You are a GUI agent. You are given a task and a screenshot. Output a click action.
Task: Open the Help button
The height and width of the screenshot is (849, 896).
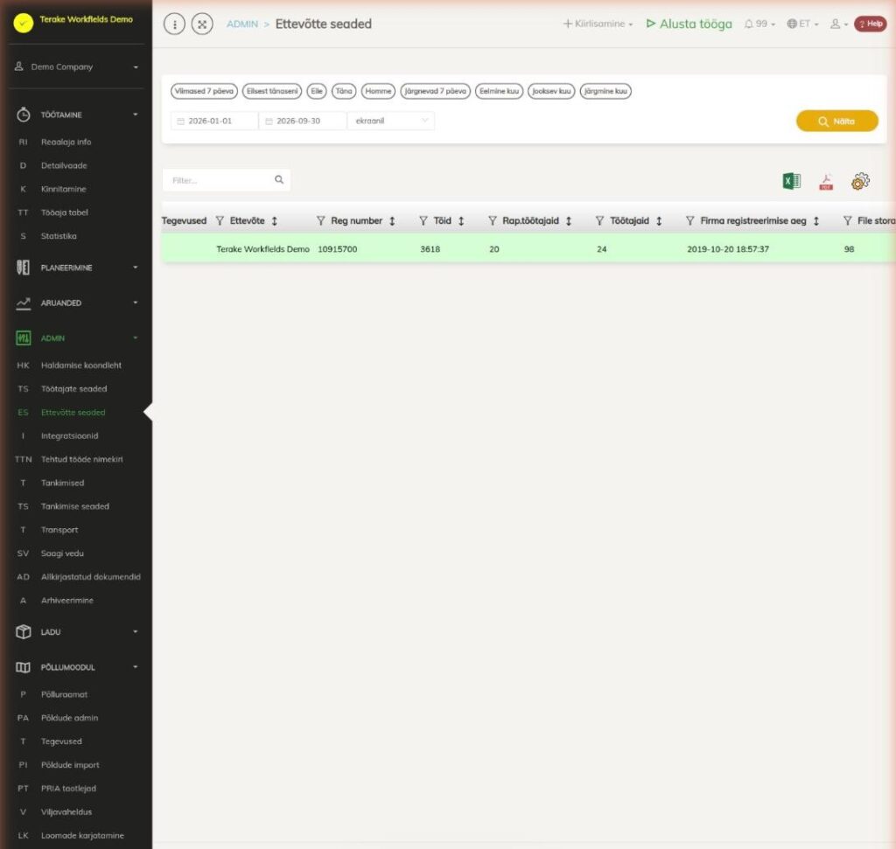(871, 24)
